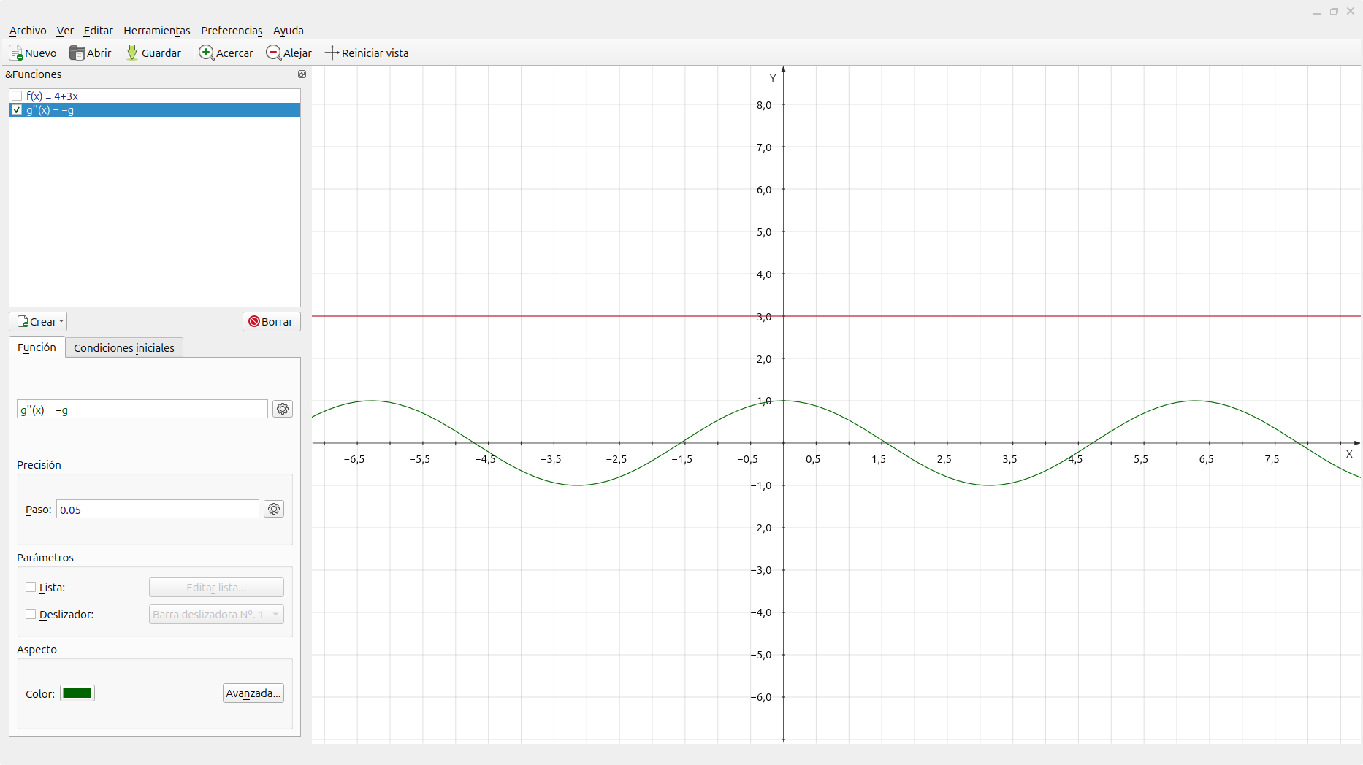The height and width of the screenshot is (765, 1363).
Task: Zoom in using Acercar magnifier
Action: click(x=206, y=53)
